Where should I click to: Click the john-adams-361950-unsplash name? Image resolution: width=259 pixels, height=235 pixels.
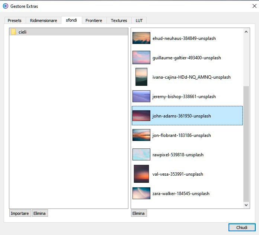point(182,116)
